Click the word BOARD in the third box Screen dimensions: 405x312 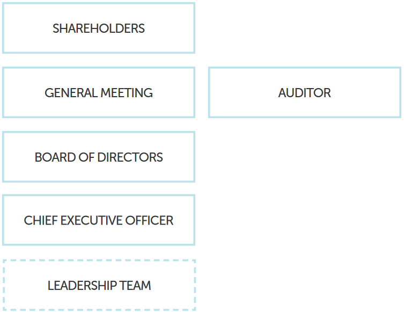(55, 157)
